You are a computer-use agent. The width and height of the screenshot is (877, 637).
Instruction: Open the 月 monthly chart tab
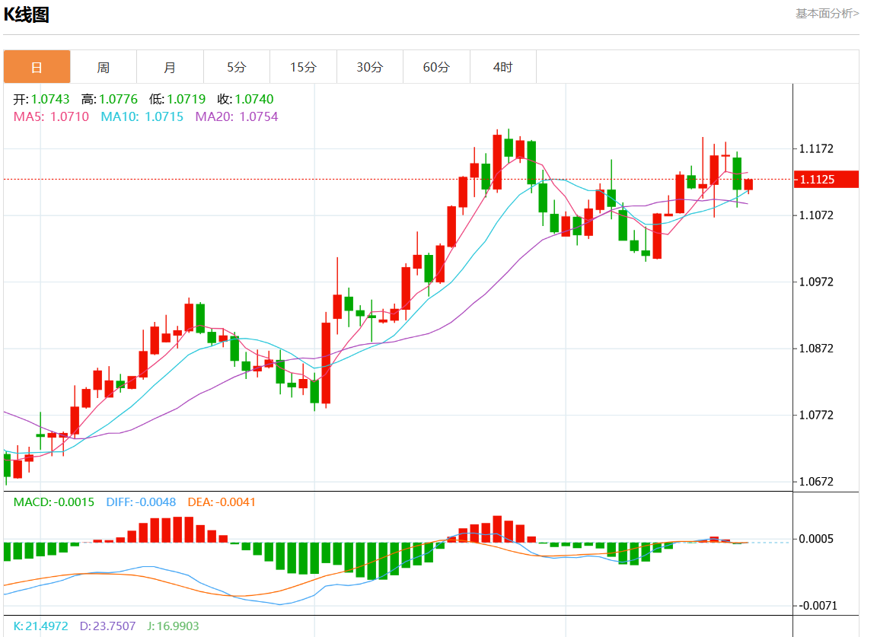click(170, 67)
